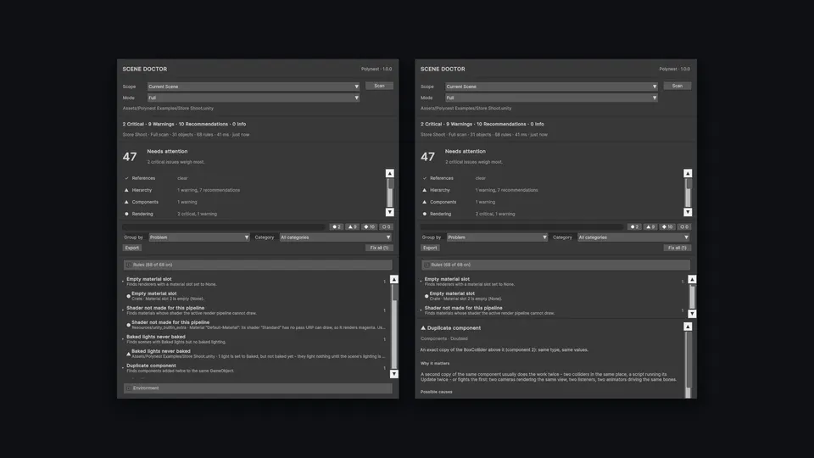Screen dimensions: 814x458
Task: Toggle warnings filter showing 9 in right panel
Action: click(x=650, y=227)
